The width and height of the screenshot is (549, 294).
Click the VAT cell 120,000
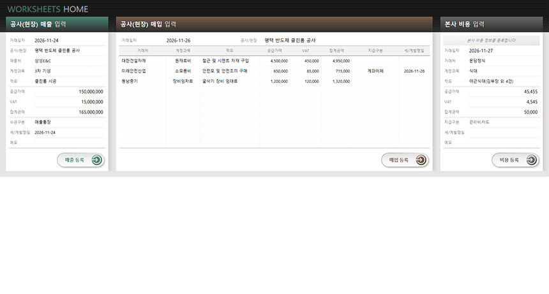coord(305,81)
